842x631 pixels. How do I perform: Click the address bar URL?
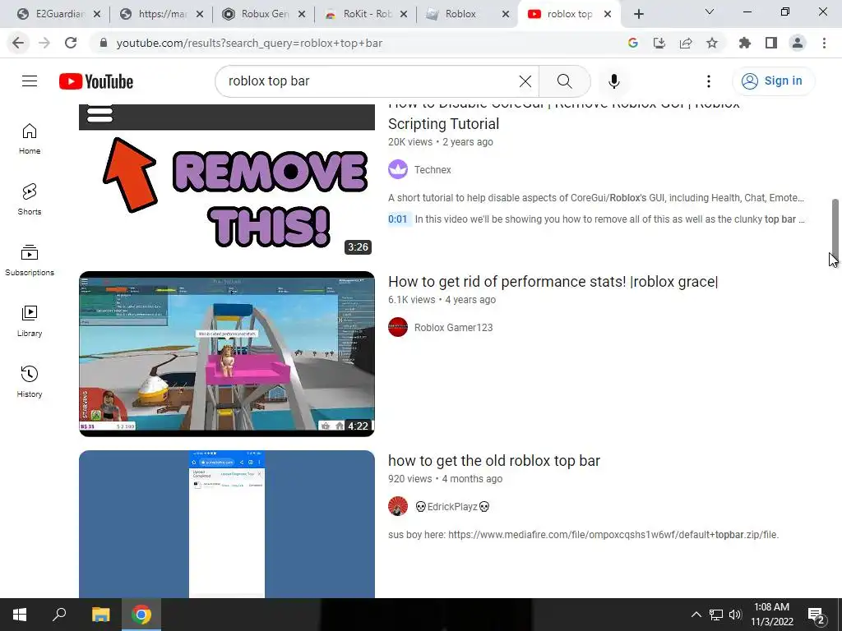coord(249,43)
